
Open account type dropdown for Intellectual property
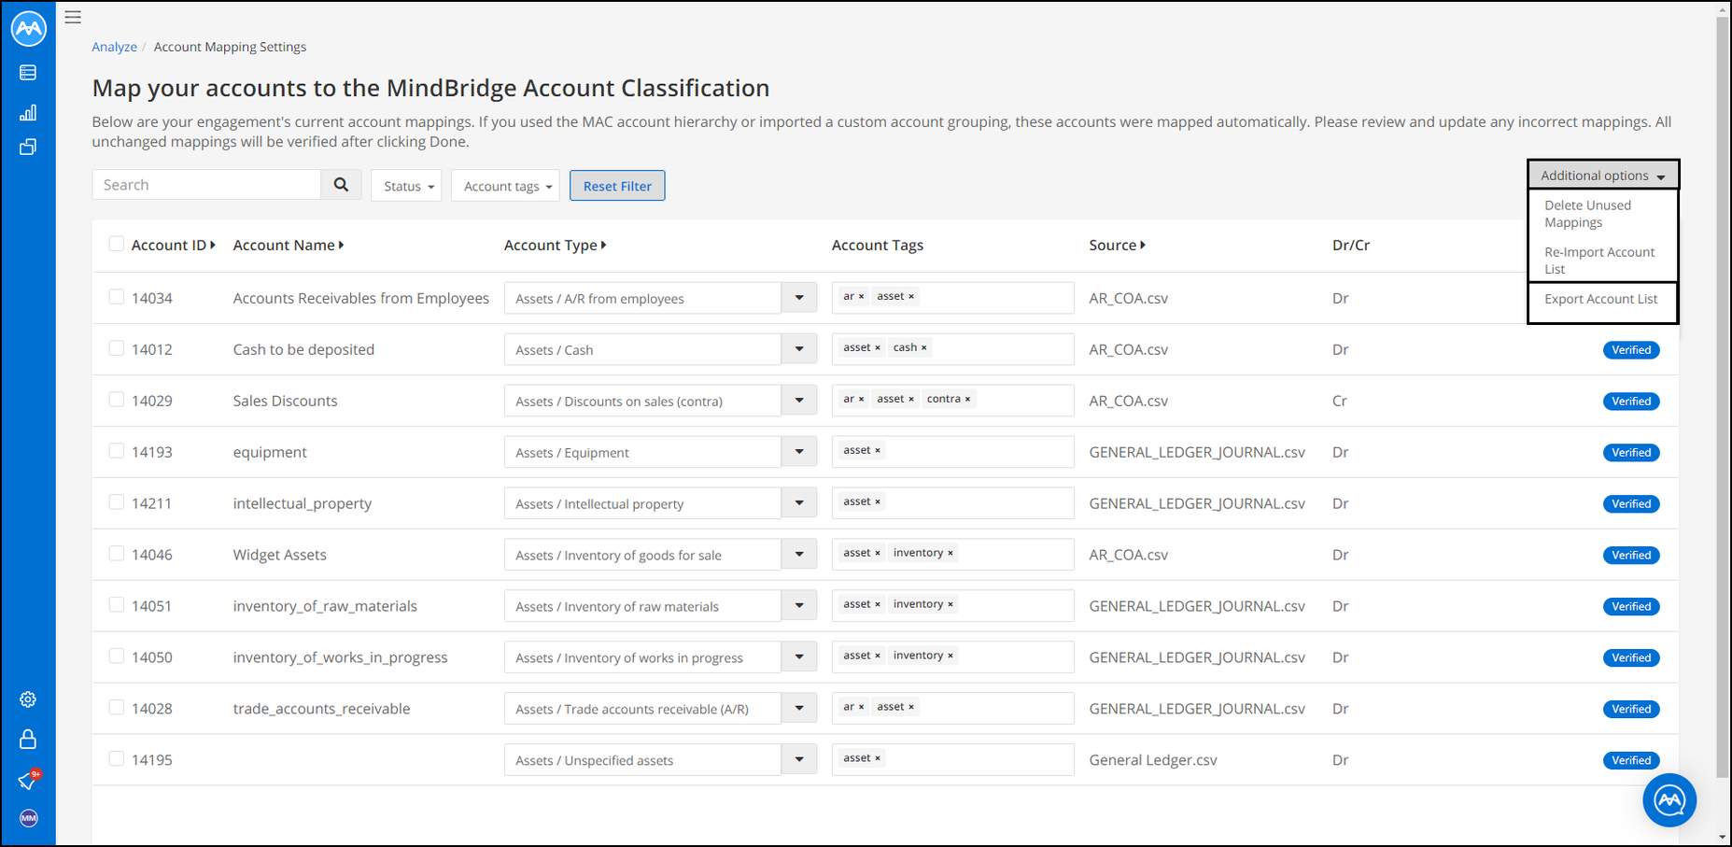[799, 503]
